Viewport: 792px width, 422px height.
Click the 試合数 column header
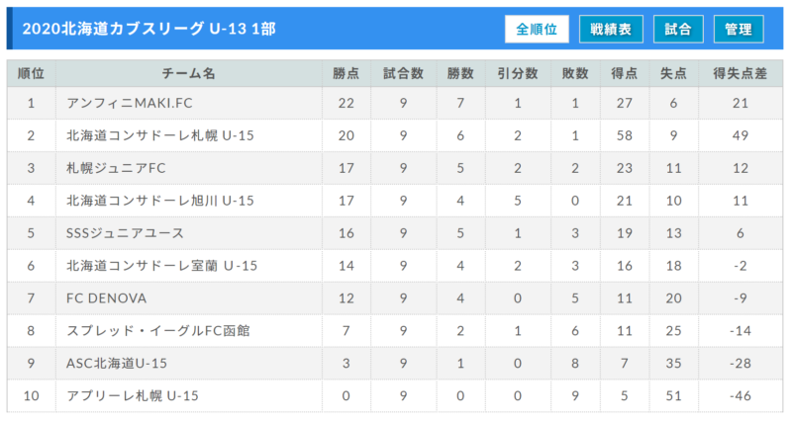click(403, 73)
